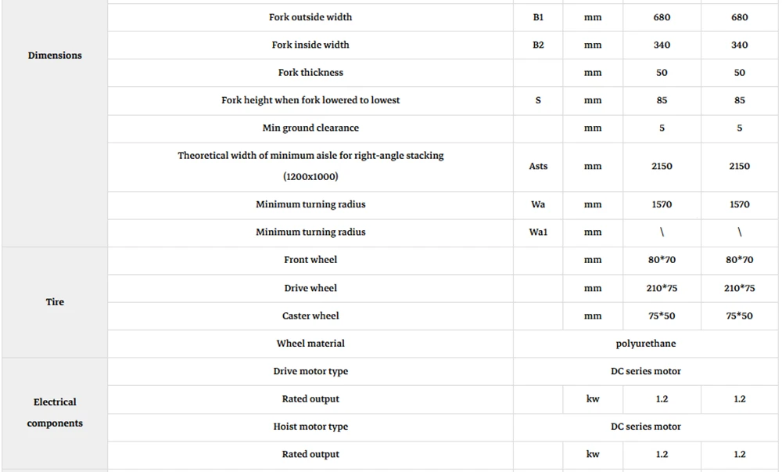Image resolution: width=782 pixels, height=472 pixels.
Task: Click the Fork outside width row label
Action: (x=310, y=17)
